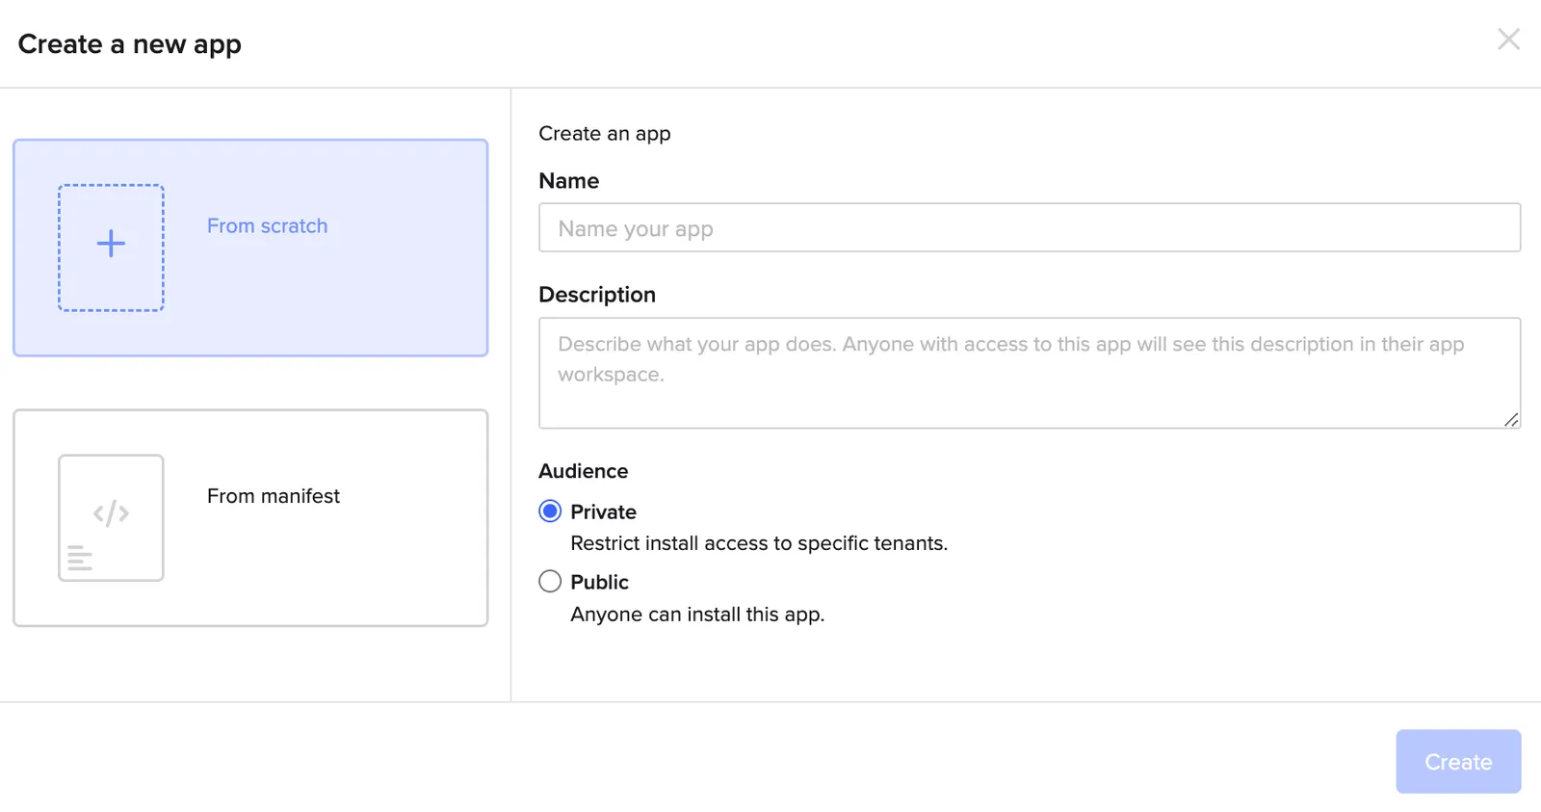1541x812 pixels.
Task: Click the 'Create a new app' title
Action: click(130, 44)
